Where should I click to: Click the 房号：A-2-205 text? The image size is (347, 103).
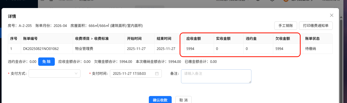pyautogui.click(x=20, y=26)
